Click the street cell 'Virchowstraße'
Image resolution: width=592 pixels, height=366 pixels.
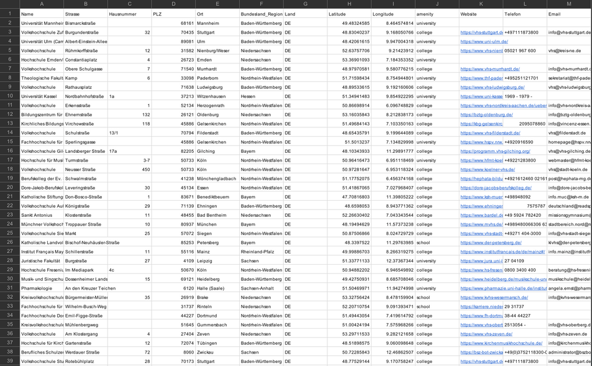(86, 124)
